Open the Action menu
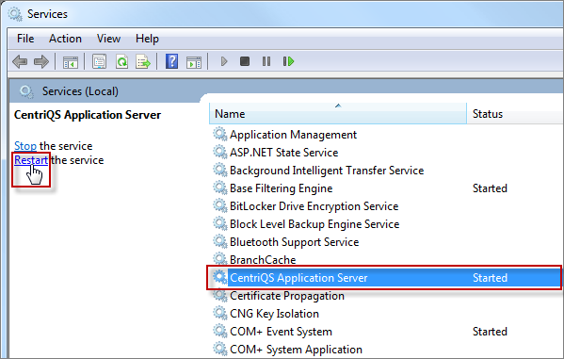 tap(65, 39)
